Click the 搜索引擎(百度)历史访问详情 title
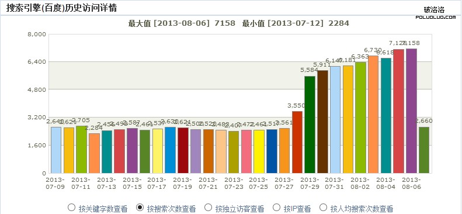The width and height of the screenshot is (462, 214). 61,8
